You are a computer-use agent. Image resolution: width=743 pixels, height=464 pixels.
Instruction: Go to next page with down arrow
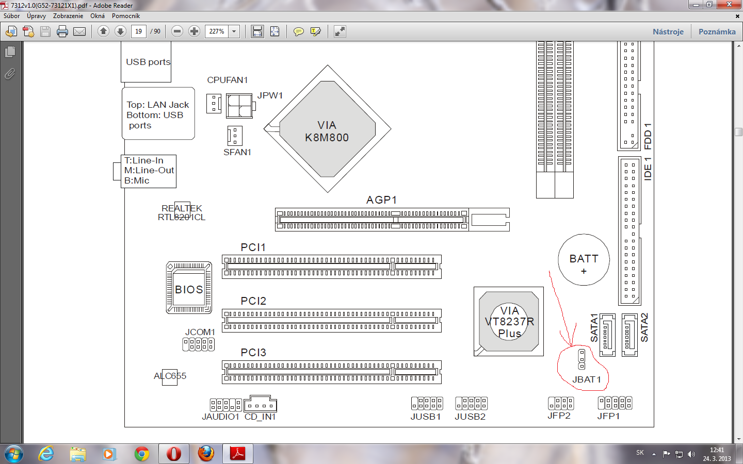pyautogui.click(x=120, y=31)
